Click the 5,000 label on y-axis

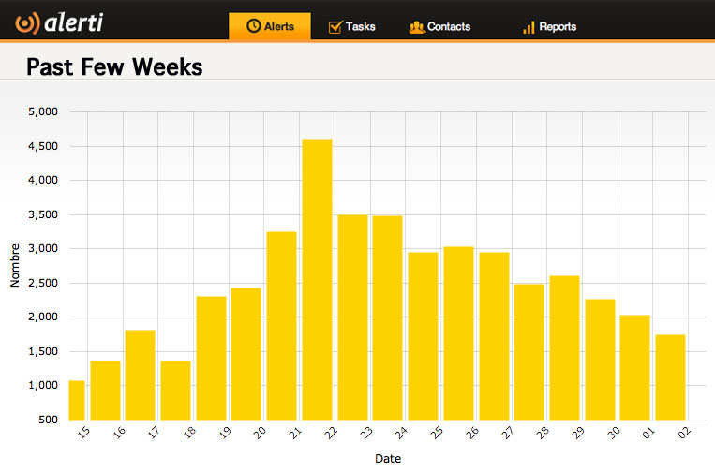pyautogui.click(x=43, y=112)
